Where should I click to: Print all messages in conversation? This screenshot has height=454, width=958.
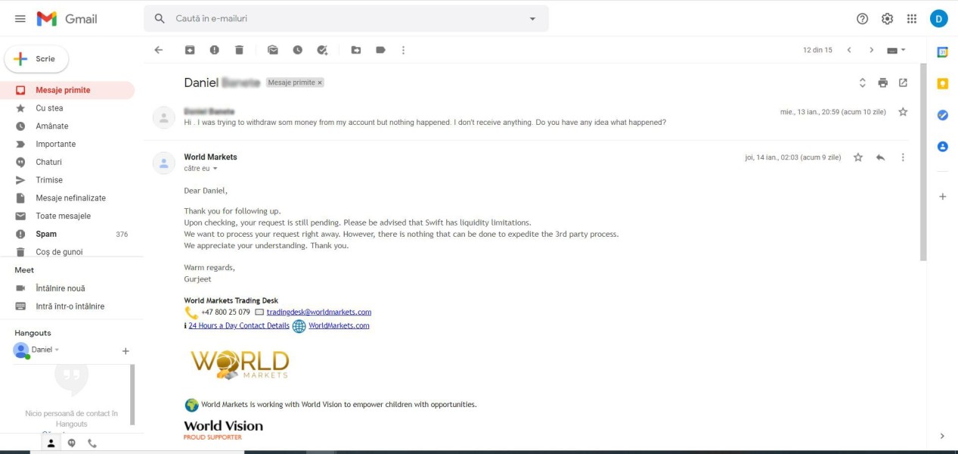coord(882,82)
